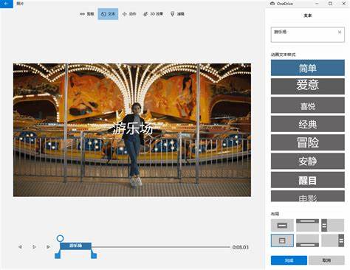Image resolution: width=350 pixels, height=270 pixels.
Task: Open the 动作 motion tool
Action: click(x=129, y=14)
